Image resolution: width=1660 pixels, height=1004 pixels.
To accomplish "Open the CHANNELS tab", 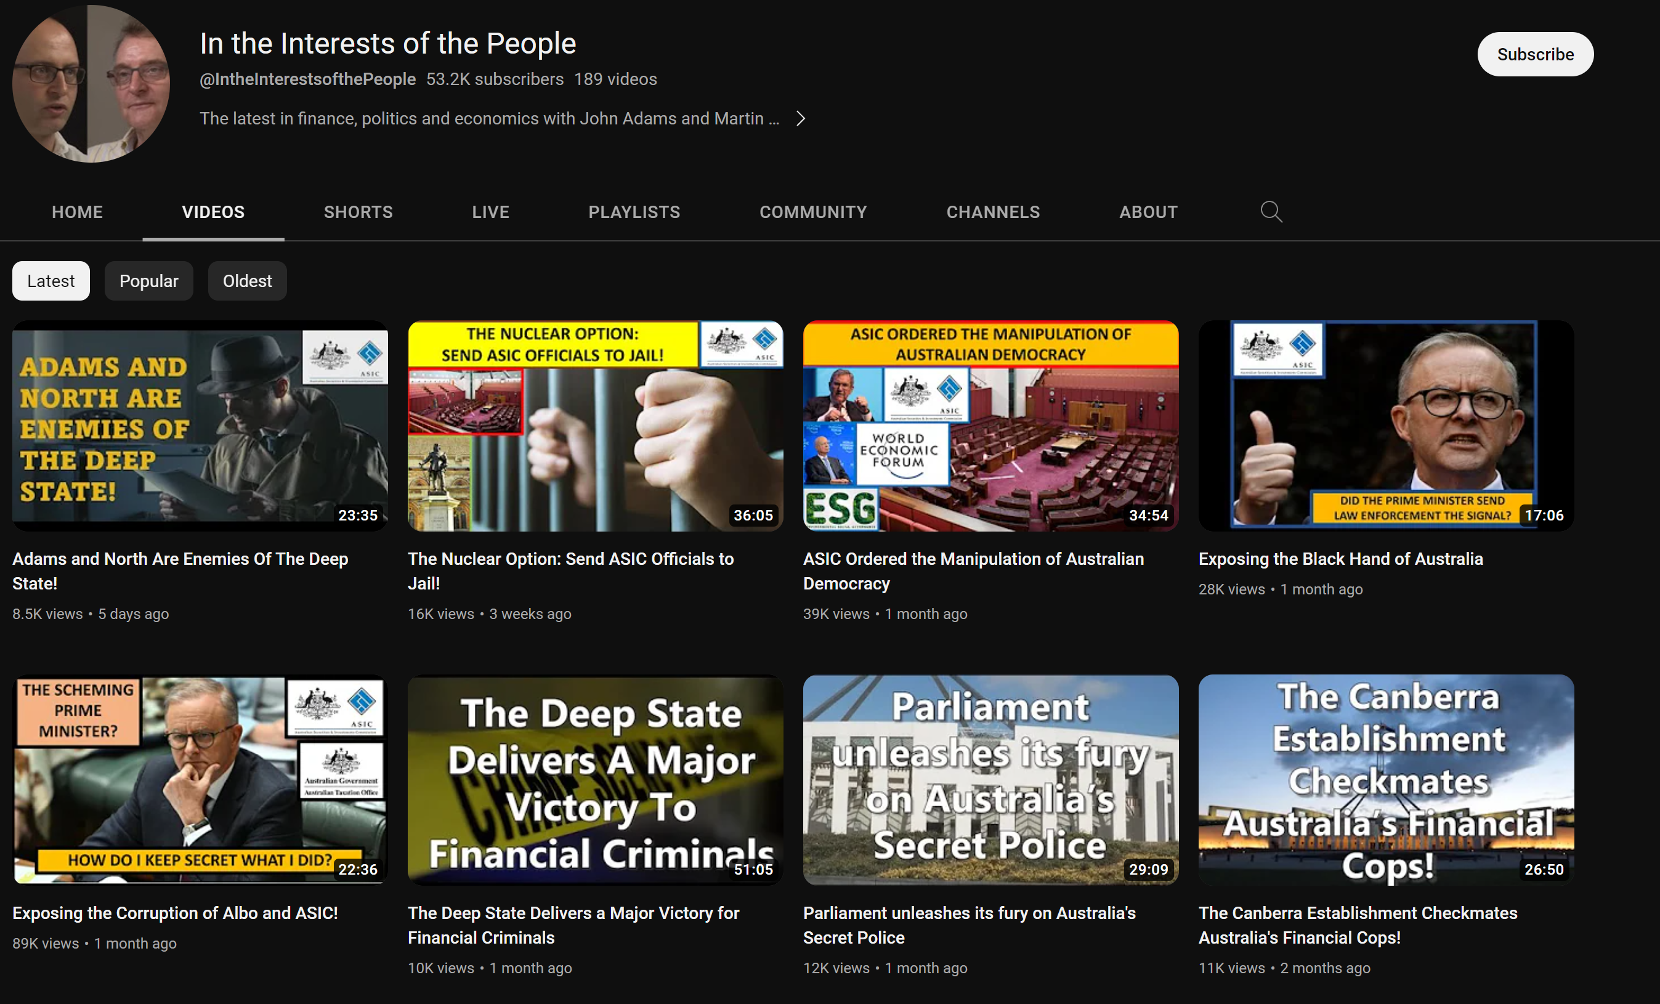I will 993,213.
